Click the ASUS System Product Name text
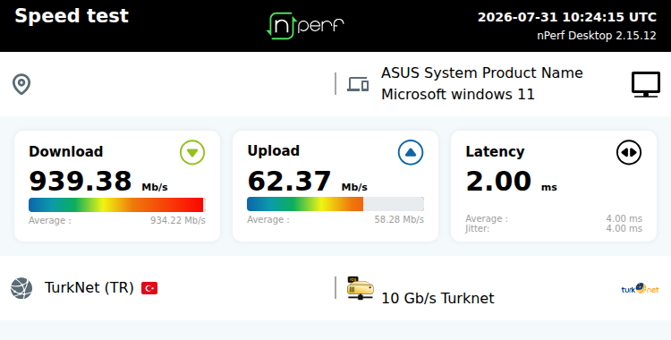Viewport: 671px width, 340px height. pos(482,72)
